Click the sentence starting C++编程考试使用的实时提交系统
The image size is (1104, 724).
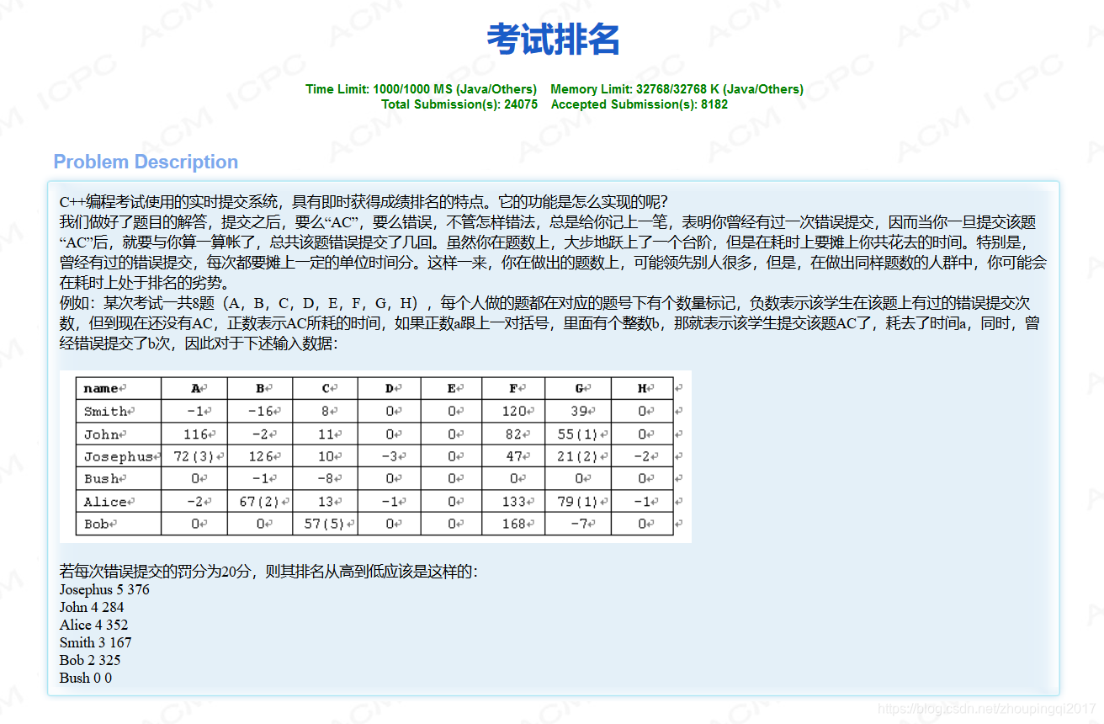[364, 202]
